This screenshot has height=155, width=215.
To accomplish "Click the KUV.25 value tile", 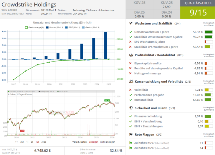I will point(166,4).
